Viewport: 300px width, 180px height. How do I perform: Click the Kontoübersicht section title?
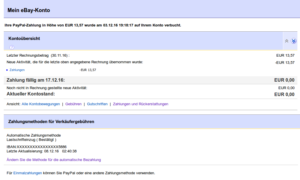coord(24,39)
